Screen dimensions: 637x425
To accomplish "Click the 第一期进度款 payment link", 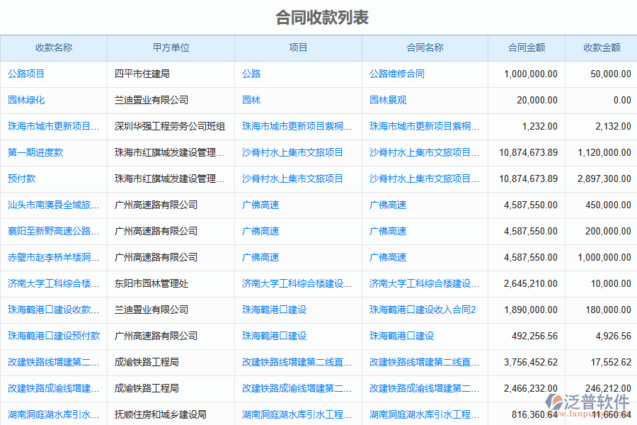I will [x=35, y=152].
